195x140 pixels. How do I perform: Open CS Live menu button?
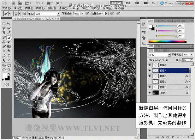pos(167,3)
